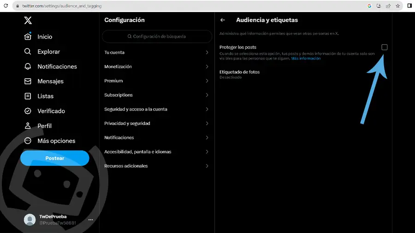Open Inicio home icon

(x=28, y=36)
